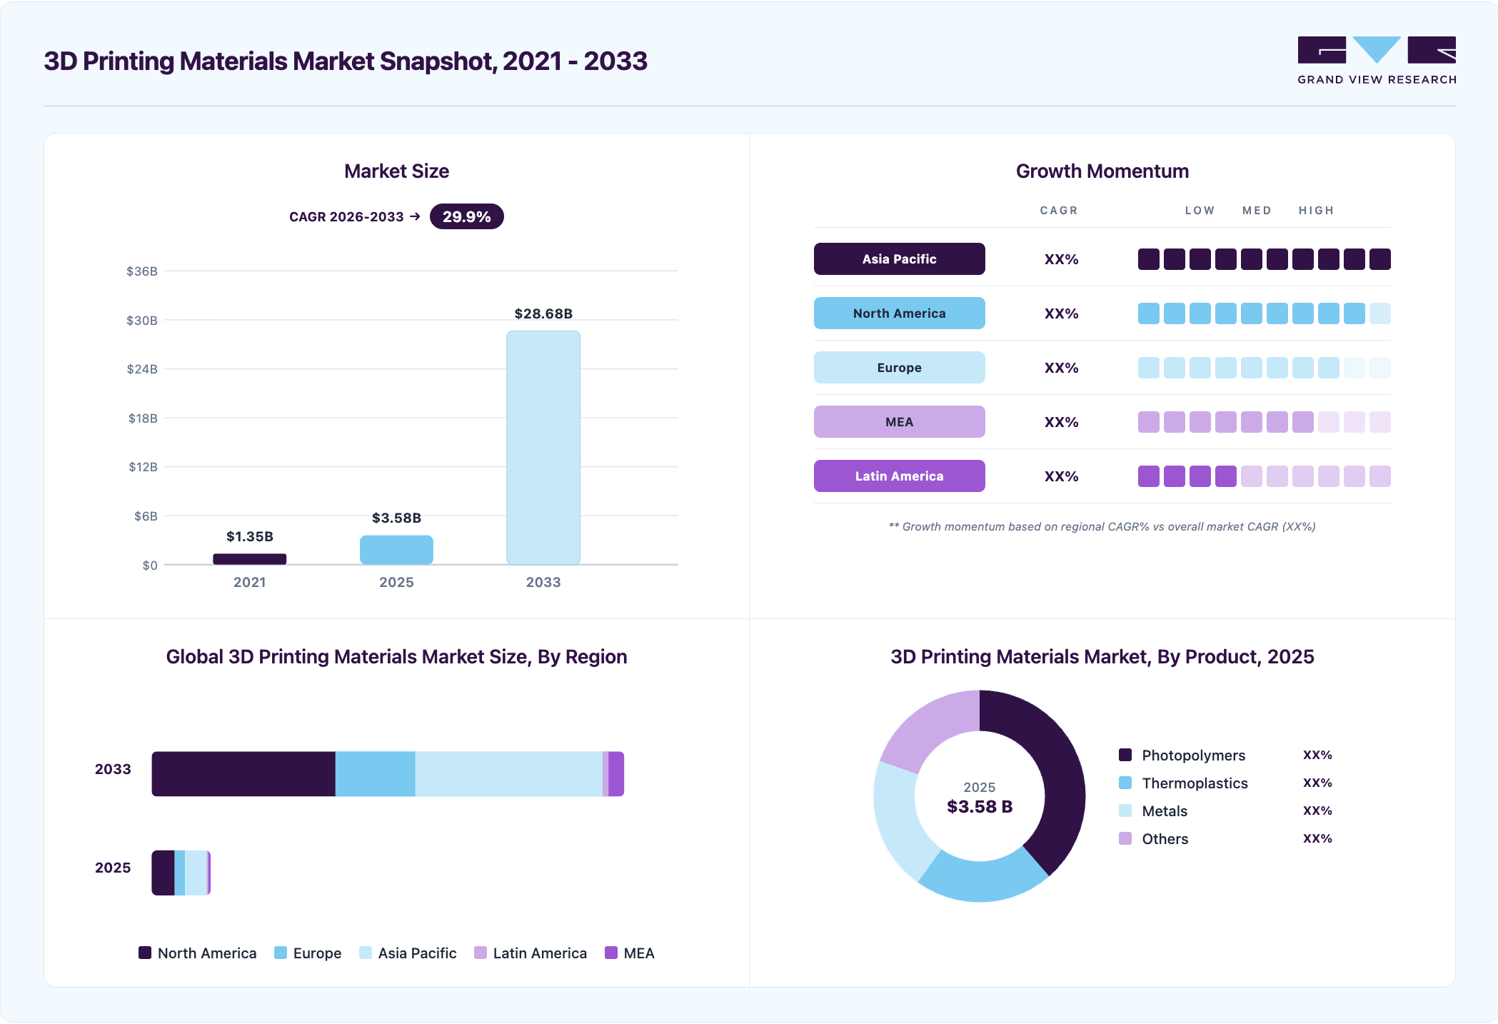Click the Europe legend swatch under region chart
1498x1024 pixels.
tap(281, 953)
